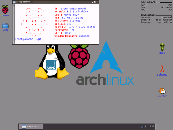Click the scrollbar up arrow in terminal
The width and height of the screenshot is (173, 130).
(14, 5)
